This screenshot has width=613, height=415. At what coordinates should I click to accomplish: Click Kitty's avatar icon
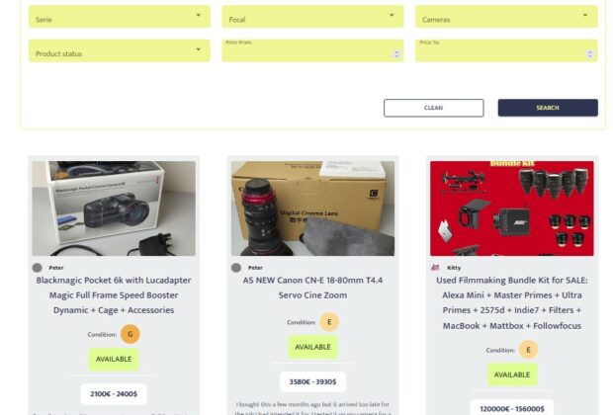(x=435, y=268)
